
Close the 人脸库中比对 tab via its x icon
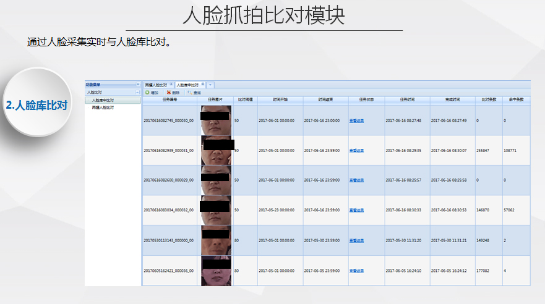click(x=202, y=84)
